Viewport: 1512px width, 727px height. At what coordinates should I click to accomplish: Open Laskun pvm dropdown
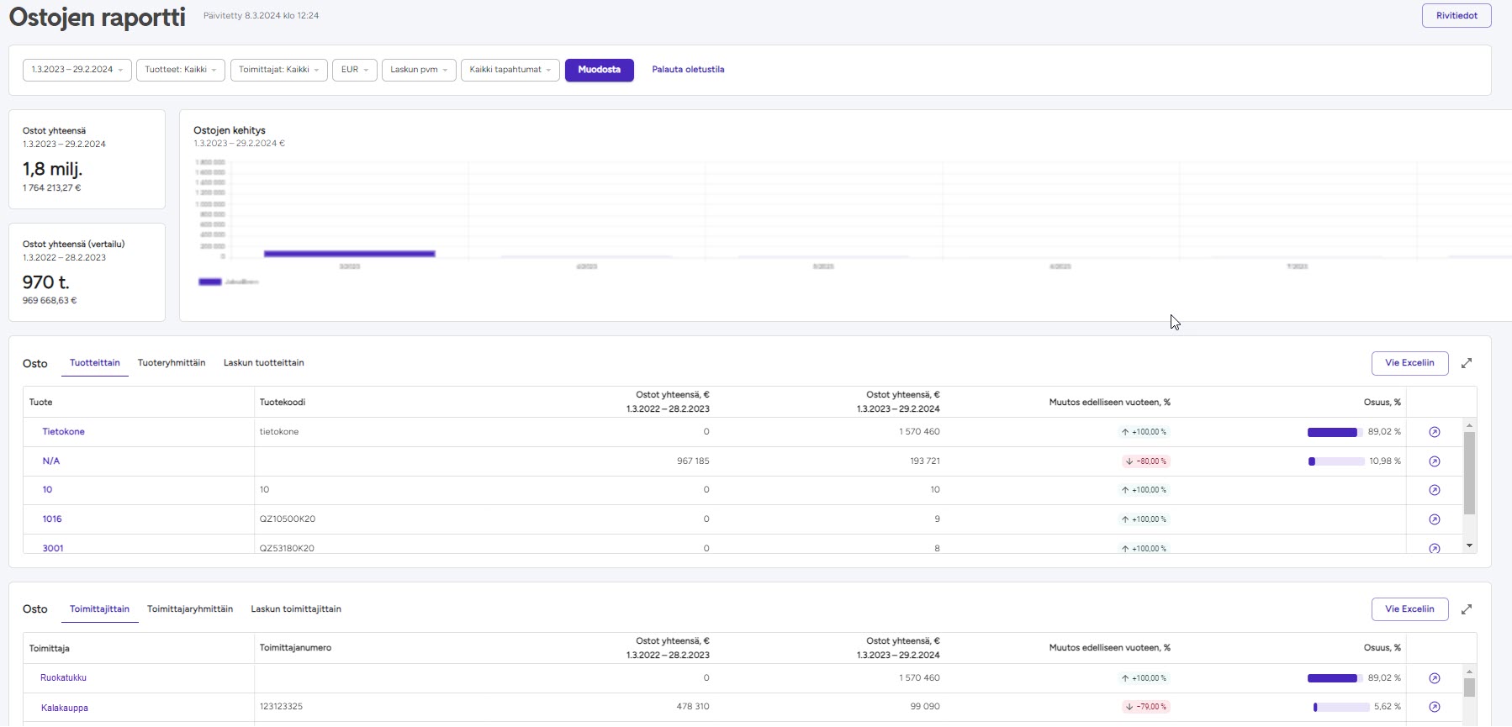pyautogui.click(x=419, y=70)
